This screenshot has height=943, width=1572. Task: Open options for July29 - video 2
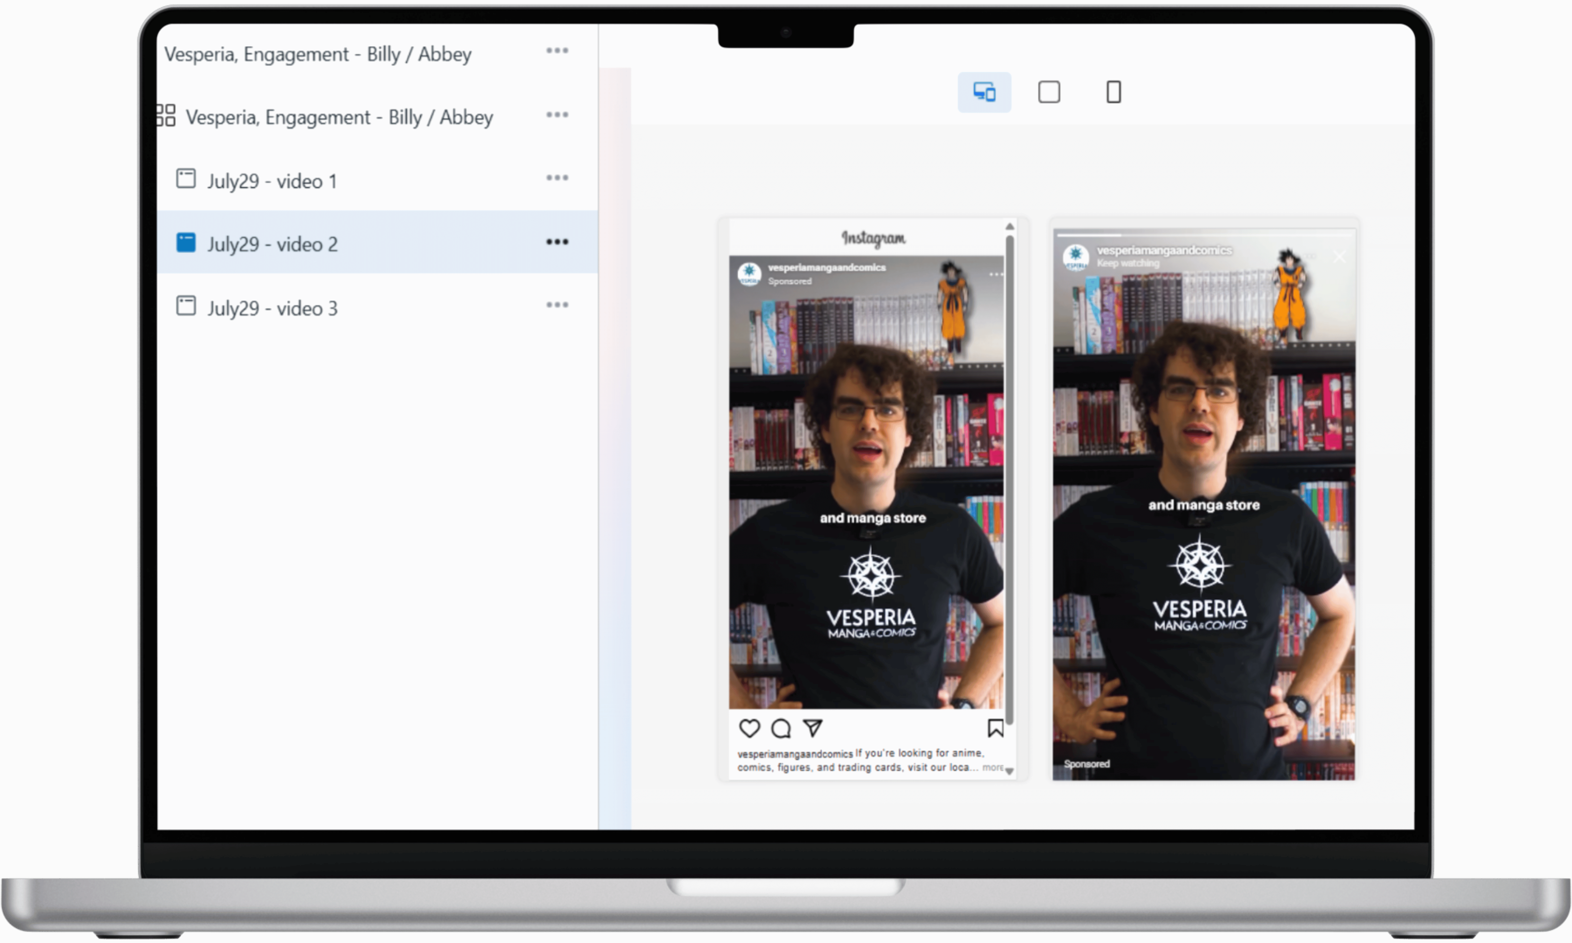click(557, 242)
